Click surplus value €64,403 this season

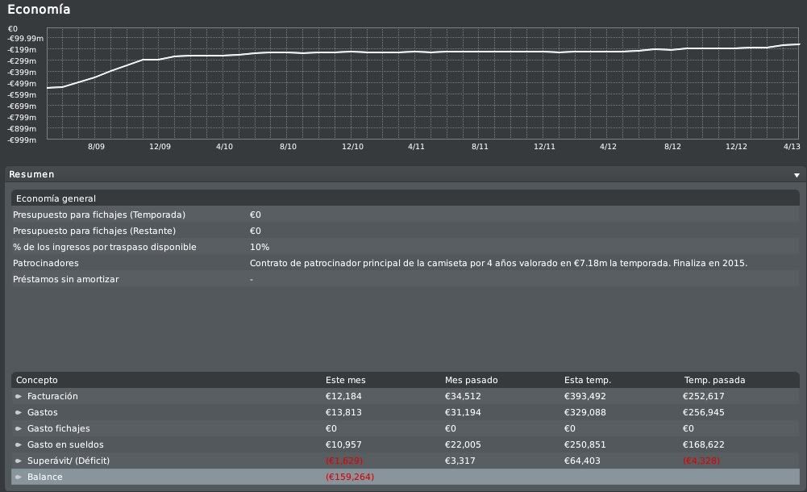pyautogui.click(x=582, y=461)
